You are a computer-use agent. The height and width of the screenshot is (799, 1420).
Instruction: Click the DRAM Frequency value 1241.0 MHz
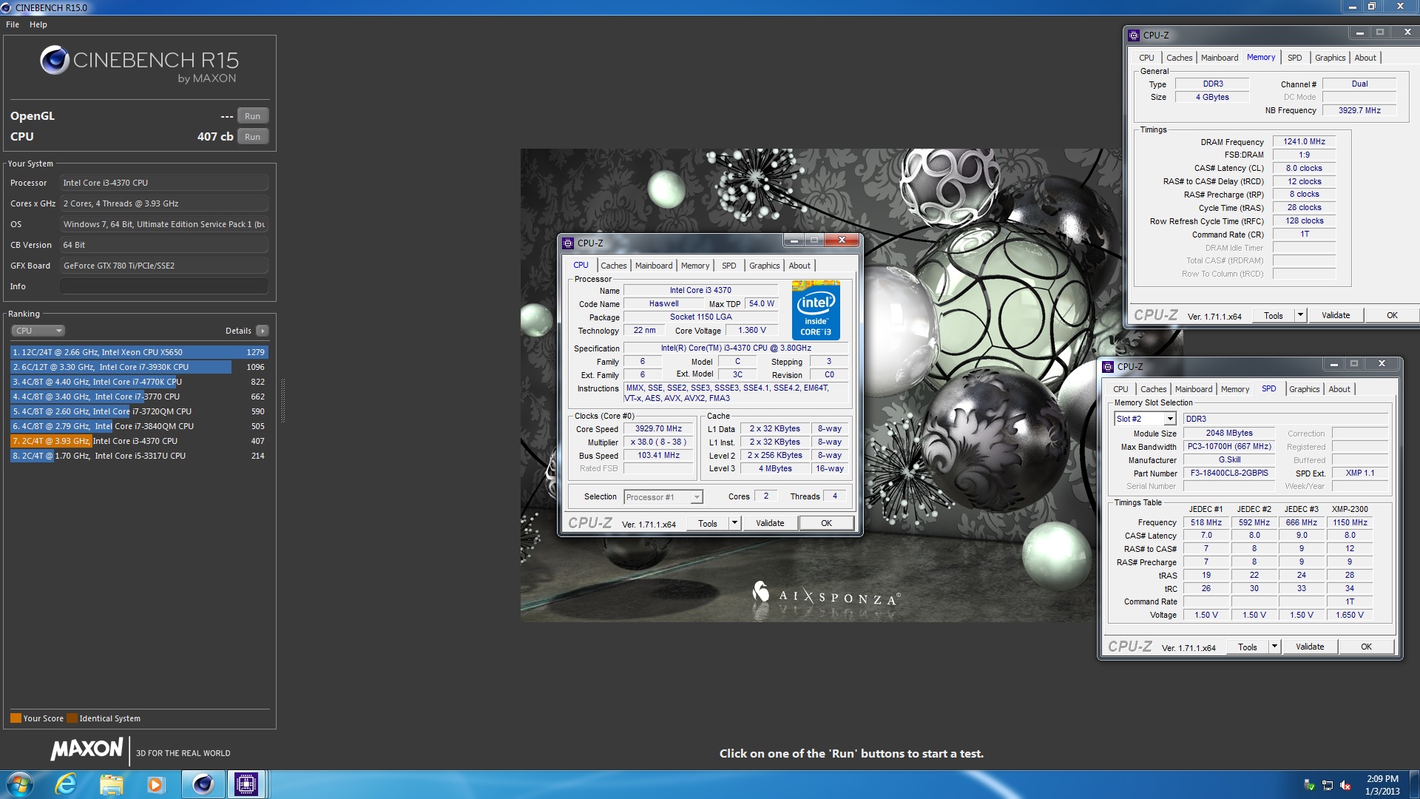tap(1304, 142)
